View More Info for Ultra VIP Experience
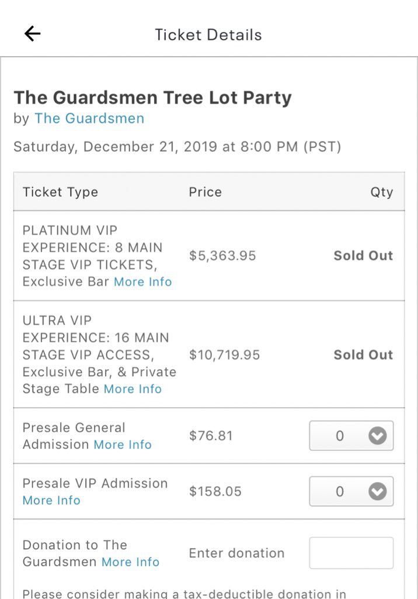 133,389
